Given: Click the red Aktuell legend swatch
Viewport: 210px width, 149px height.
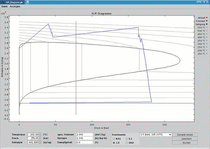Looking at the screenshot, I should tap(207, 18).
